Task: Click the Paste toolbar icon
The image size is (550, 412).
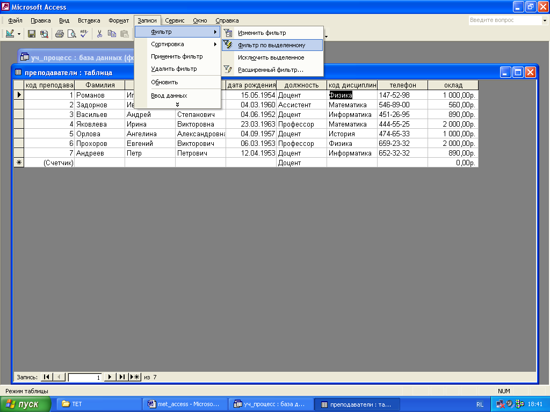Action: point(124,34)
